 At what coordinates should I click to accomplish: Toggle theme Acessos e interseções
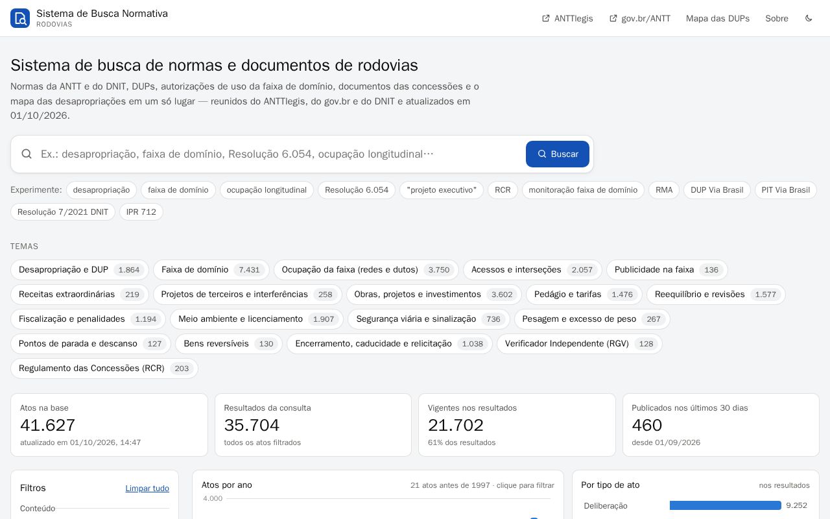(532, 270)
